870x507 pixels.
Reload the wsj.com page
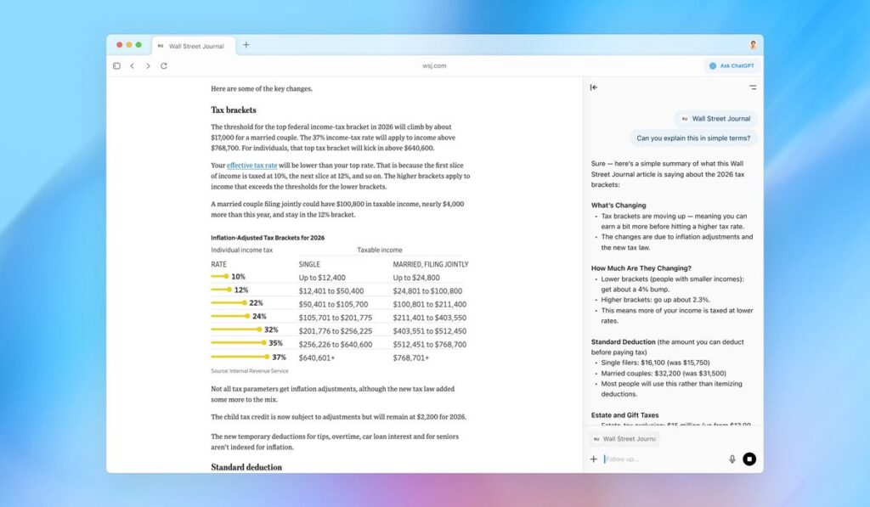click(165, 65)
